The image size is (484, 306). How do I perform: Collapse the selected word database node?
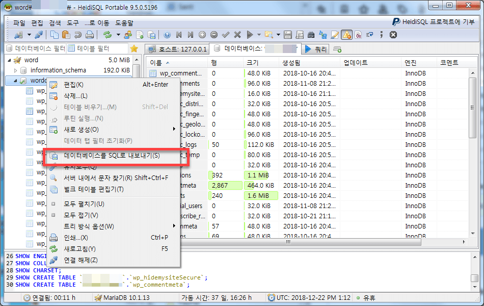(x=15, y=81)
